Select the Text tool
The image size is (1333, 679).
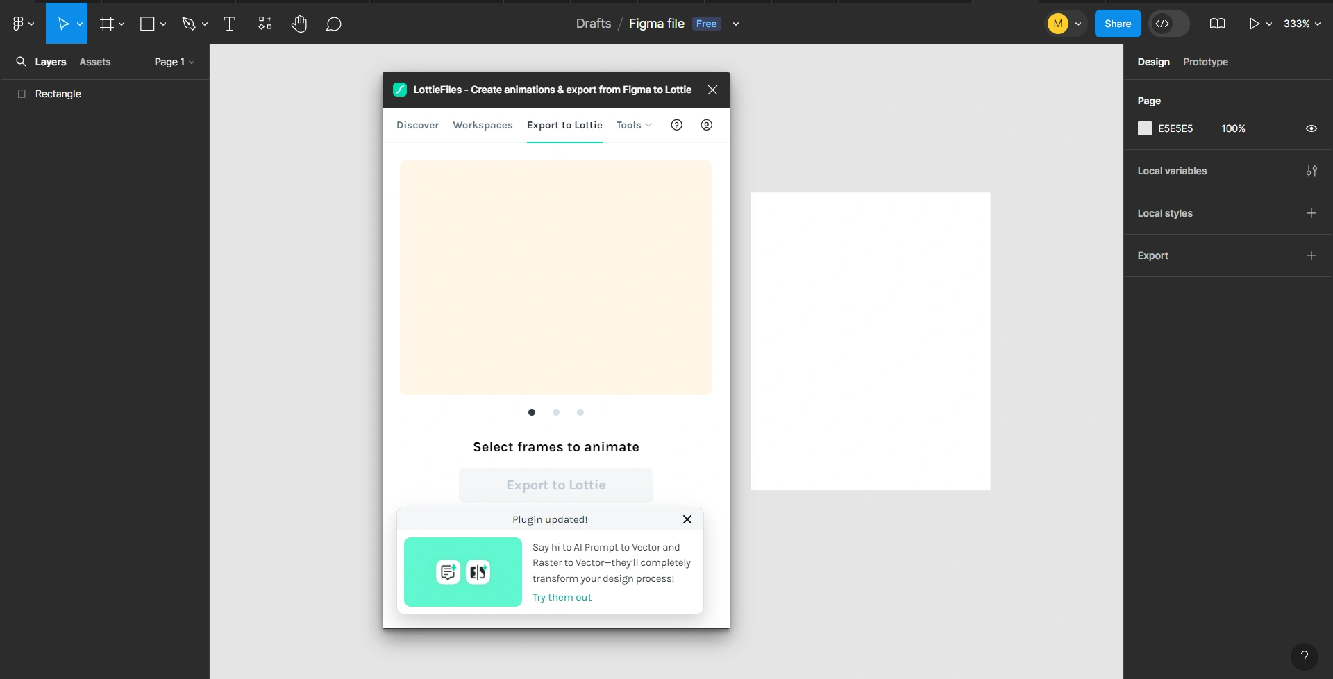[x=229, y=24]
